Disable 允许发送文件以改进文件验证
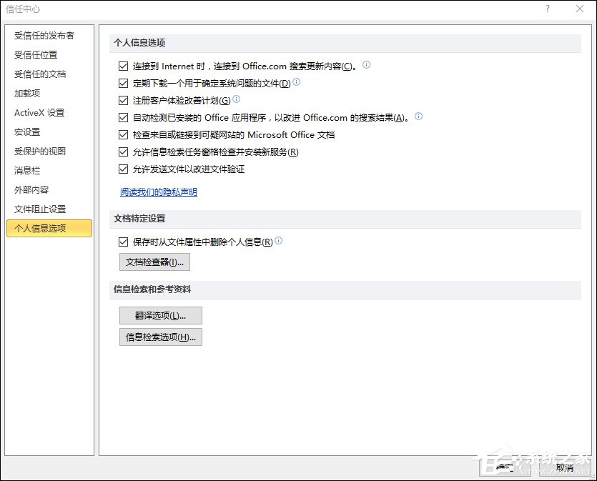The width and height of the screenshot is (597, 481). tap(124, 169)
